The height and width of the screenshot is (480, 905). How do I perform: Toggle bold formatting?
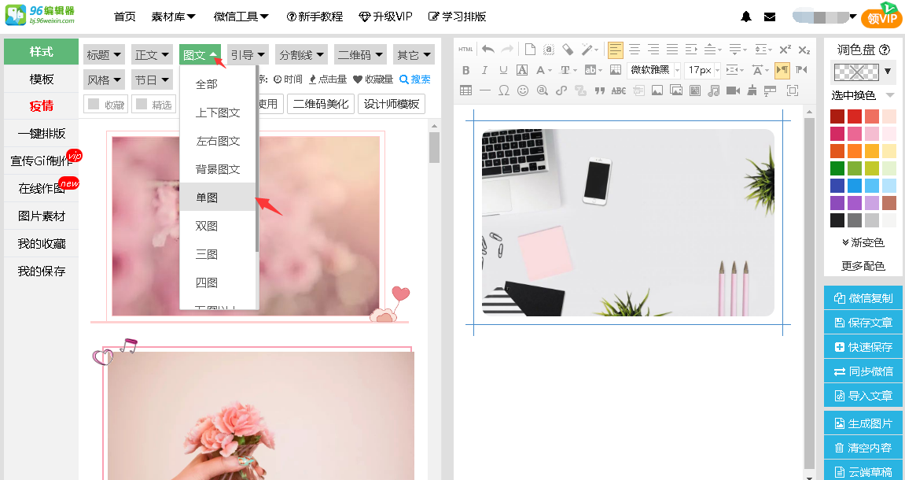[465, 70]
